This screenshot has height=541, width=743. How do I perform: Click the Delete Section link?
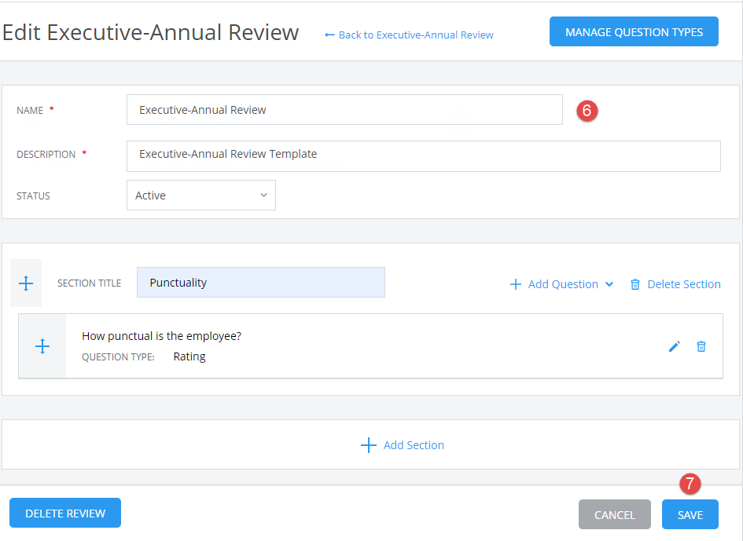tap(684, 284)
